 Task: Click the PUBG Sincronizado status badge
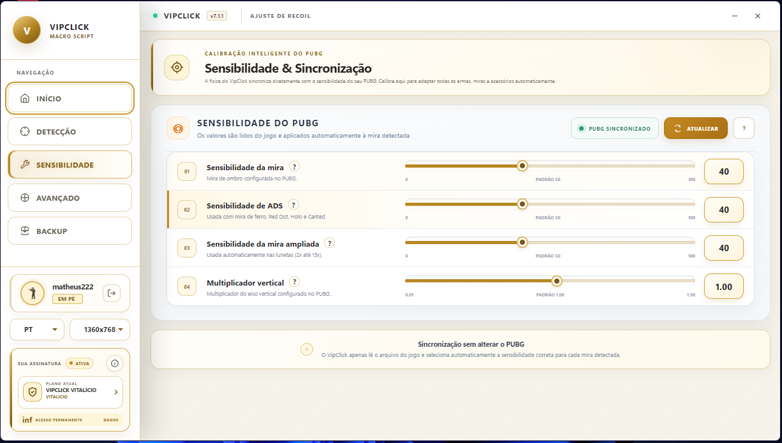tap(615, 128)
